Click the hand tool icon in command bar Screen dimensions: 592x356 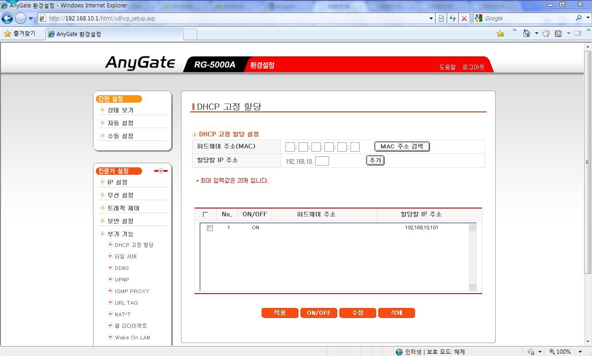[546, 34]
